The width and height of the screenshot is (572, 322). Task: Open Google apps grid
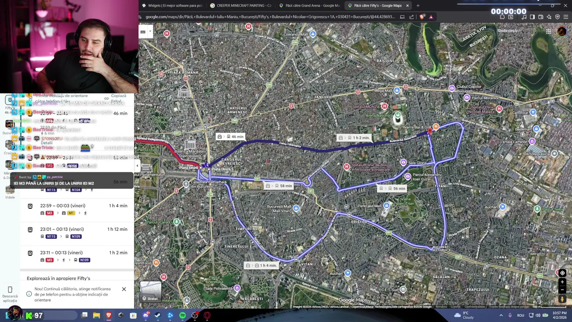548,31
